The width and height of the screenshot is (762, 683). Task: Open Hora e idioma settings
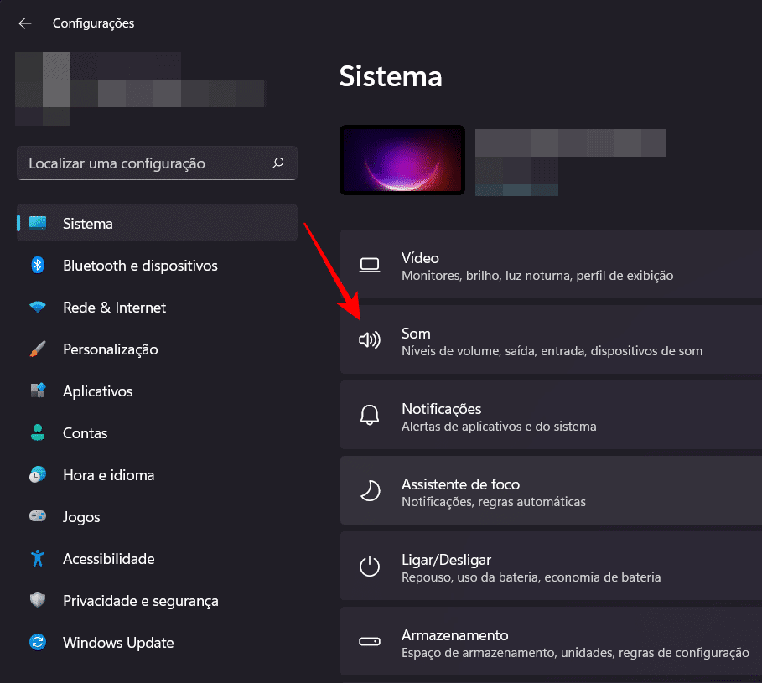(157, 474)
